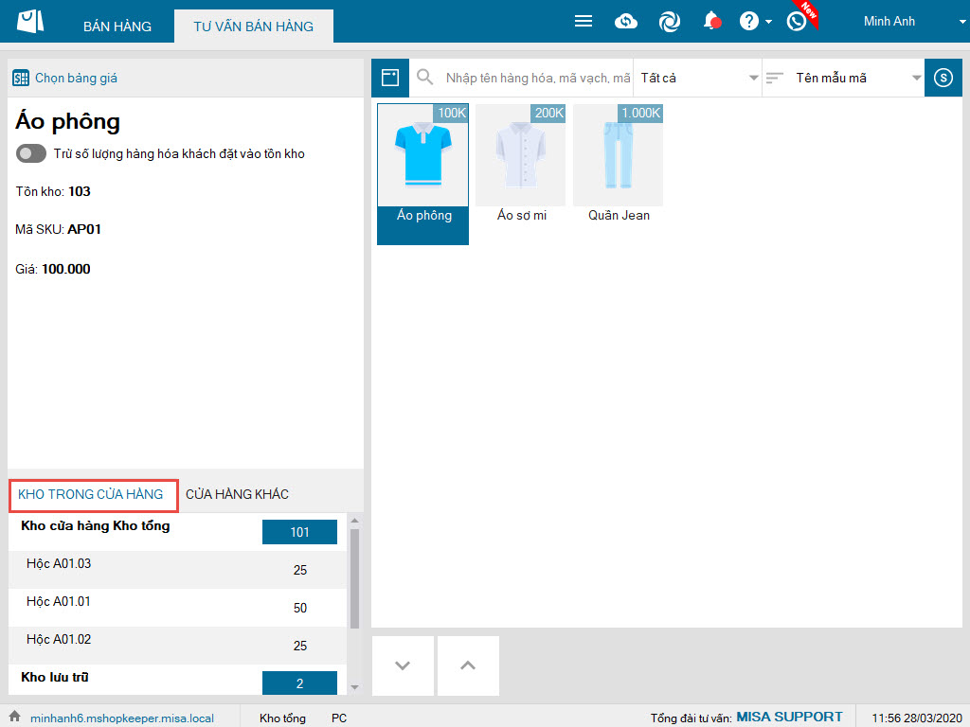This screenshot has width=970, height=727.
Task: Click the MShopKeeper shopping bag logo
Action: (x=30, y=21)
